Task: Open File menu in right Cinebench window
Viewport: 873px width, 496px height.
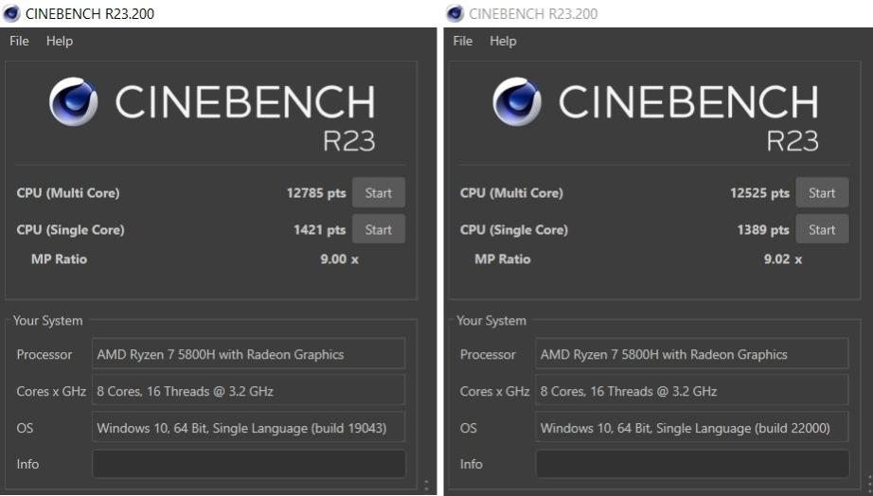Action: [463, 42]
